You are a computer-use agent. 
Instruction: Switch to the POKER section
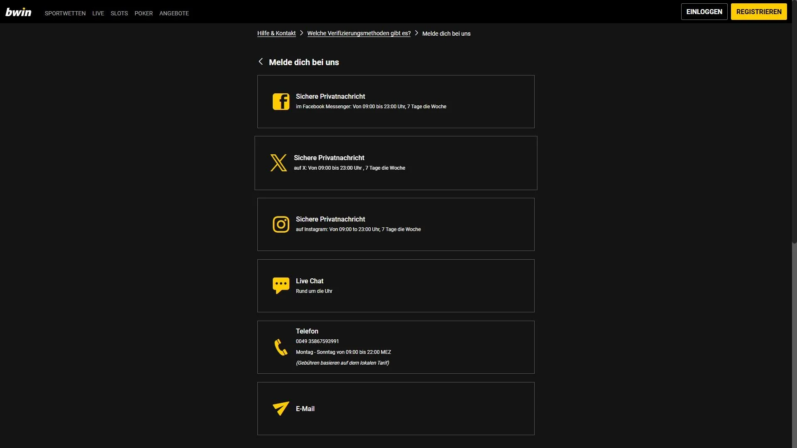click(x=144, y=13)
